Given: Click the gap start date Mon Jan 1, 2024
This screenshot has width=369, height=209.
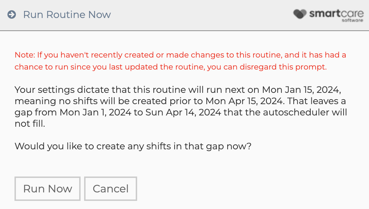Looking at the screenshot, I should coord(95,112).
